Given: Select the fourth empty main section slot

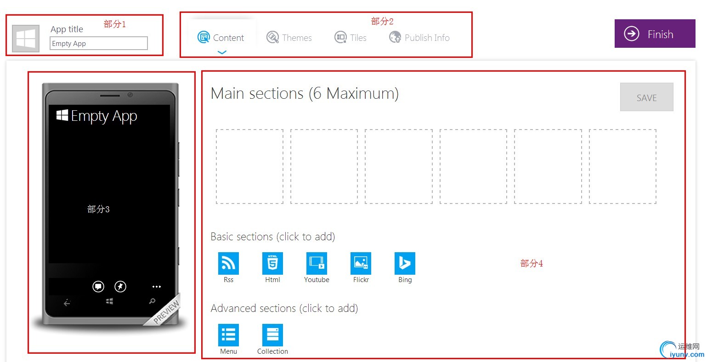Looking at the screenshot, I should pos(474,166).
